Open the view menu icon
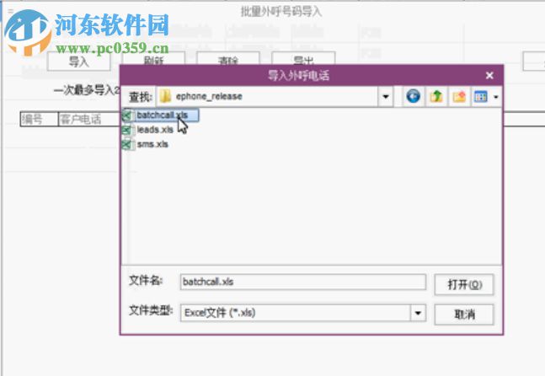 (481, 96)
